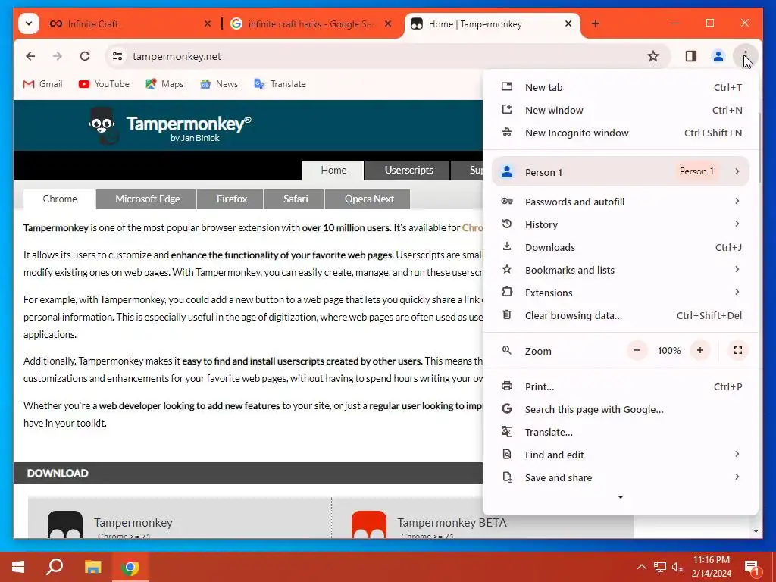The width and height of the screenshot is (776, 582).
Task: Select the Microsoft Edge browser tab
Action: point(147,199)
